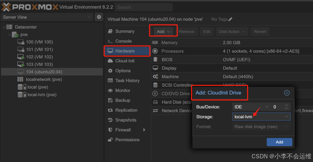313x162 pixels.
Task: Click the localnetwork grid icon
Action: (x=20, y=80)
